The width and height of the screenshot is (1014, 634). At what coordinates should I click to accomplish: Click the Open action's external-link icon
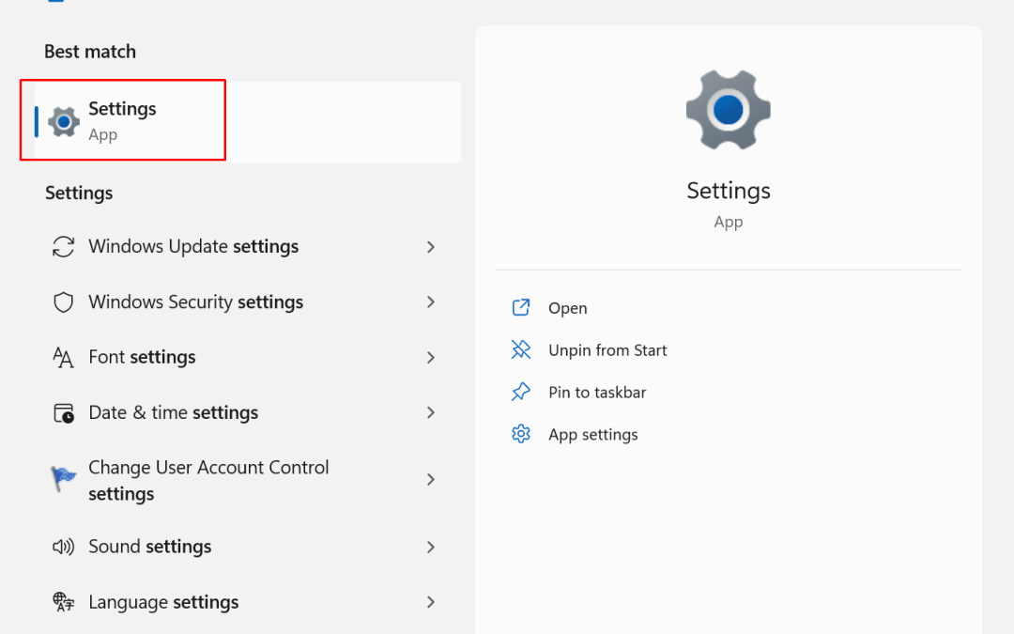(521, 307)
